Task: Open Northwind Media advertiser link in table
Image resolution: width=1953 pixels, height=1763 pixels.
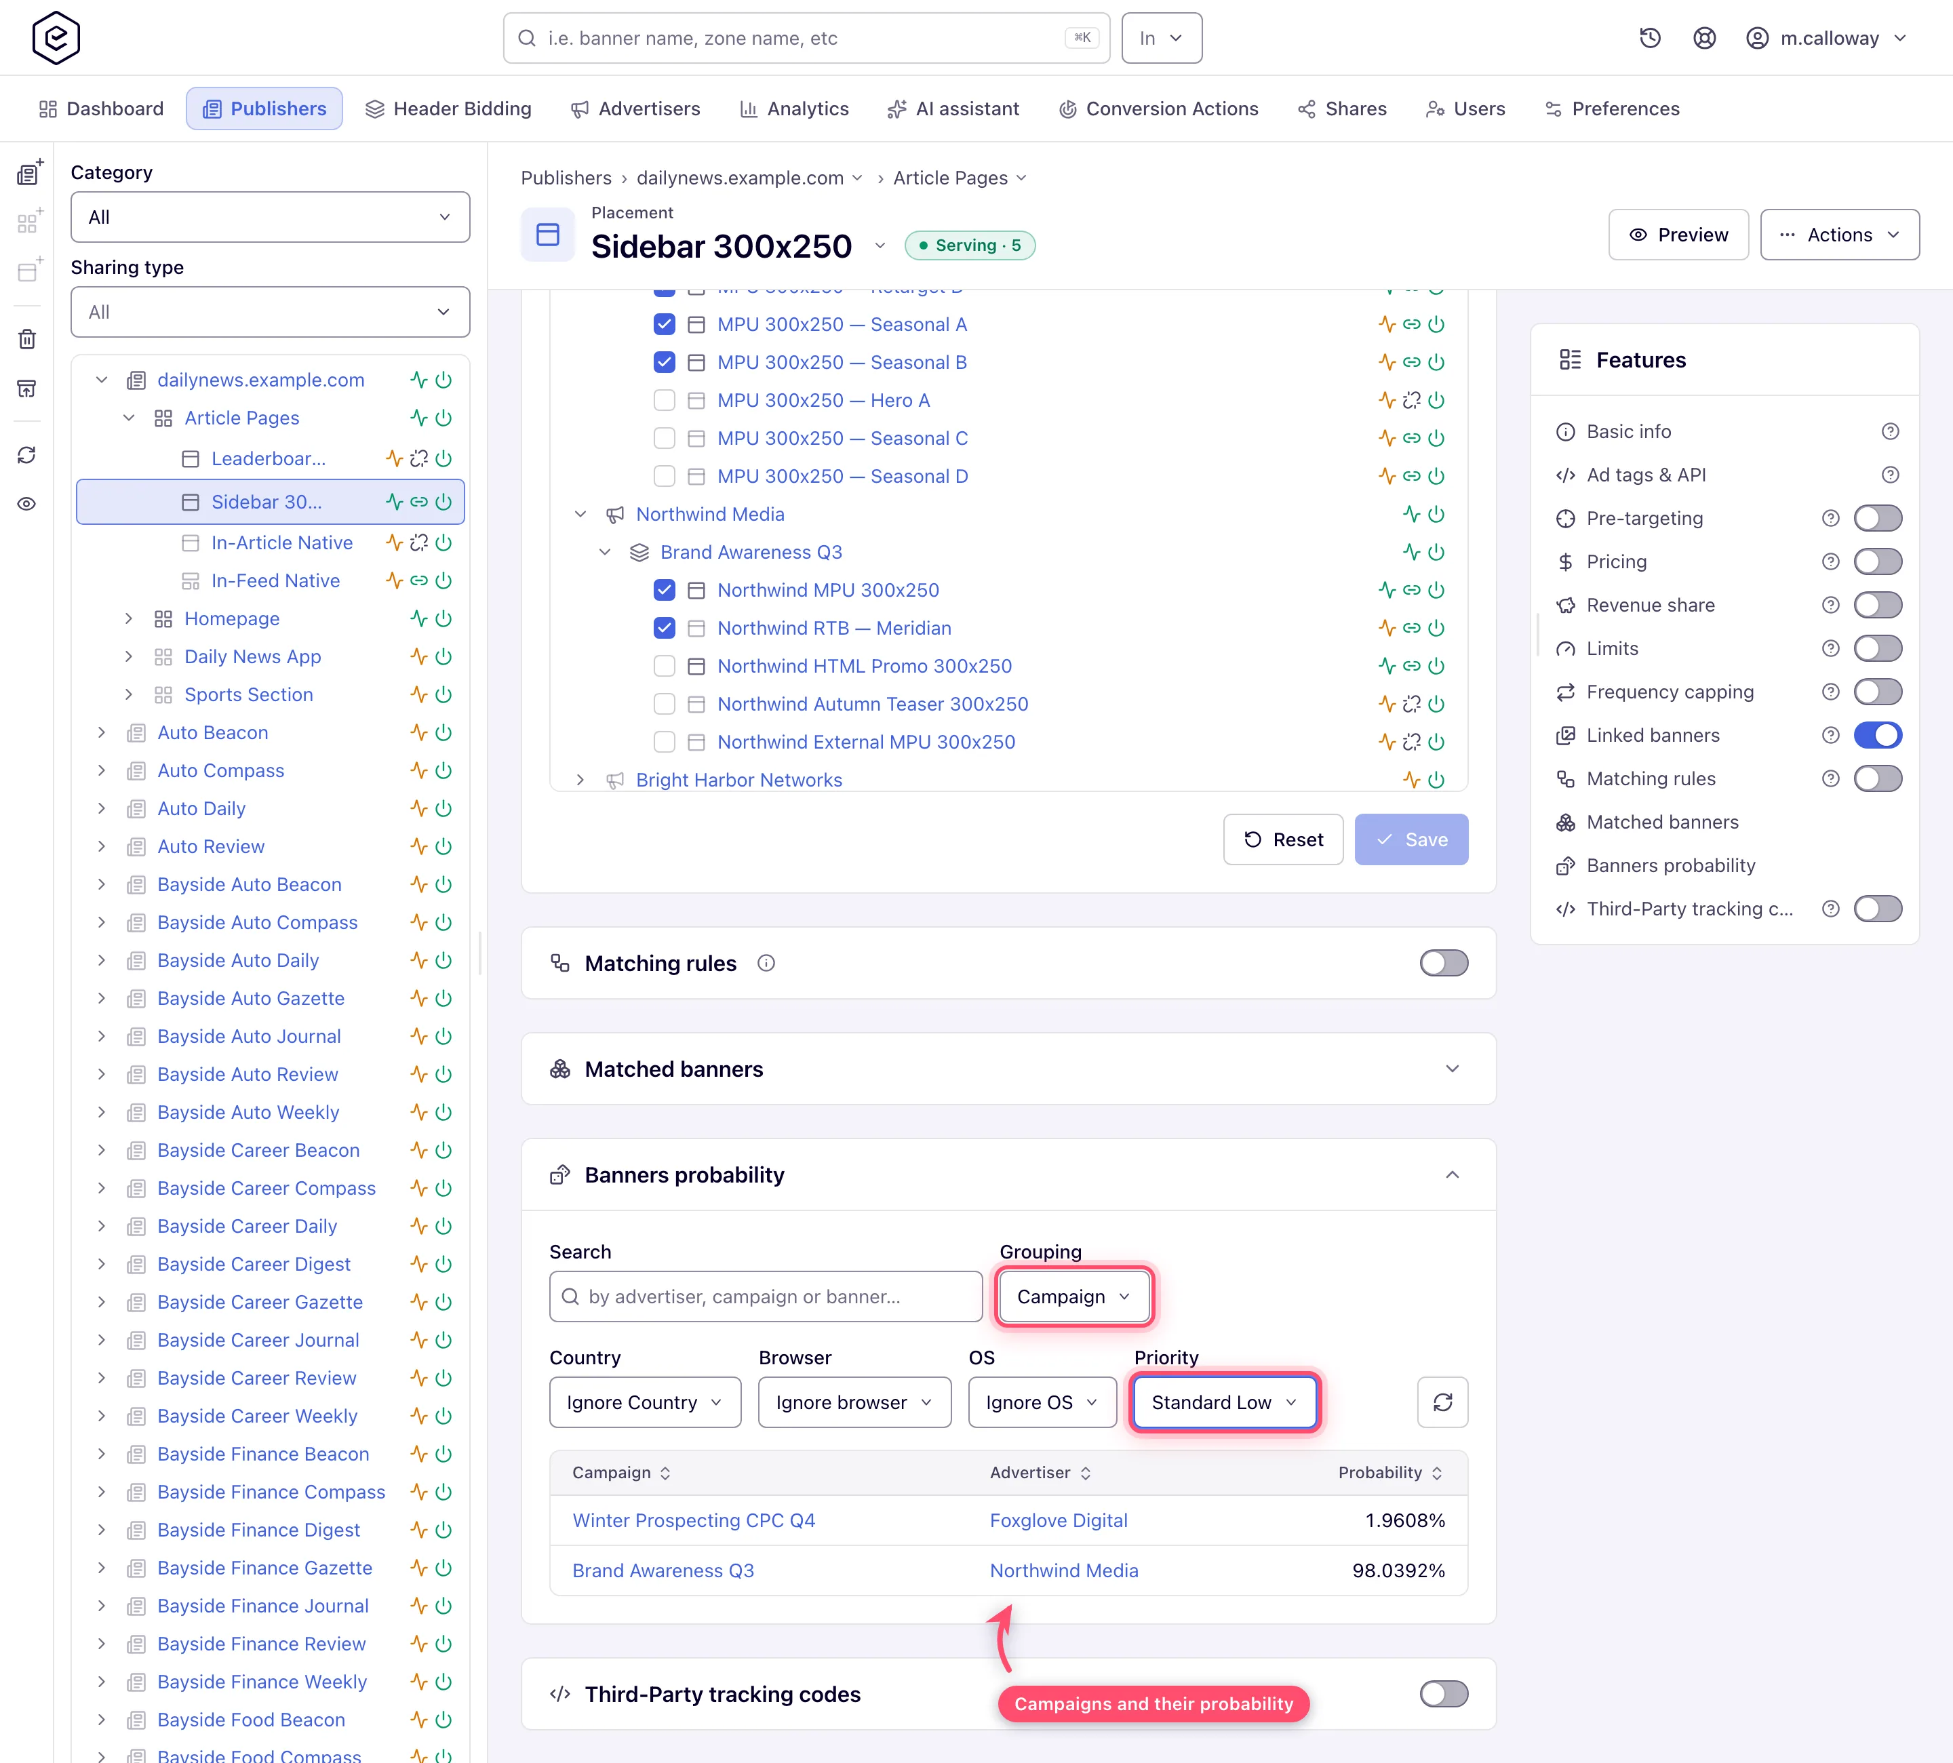Action: [x=1064, y=1570]
